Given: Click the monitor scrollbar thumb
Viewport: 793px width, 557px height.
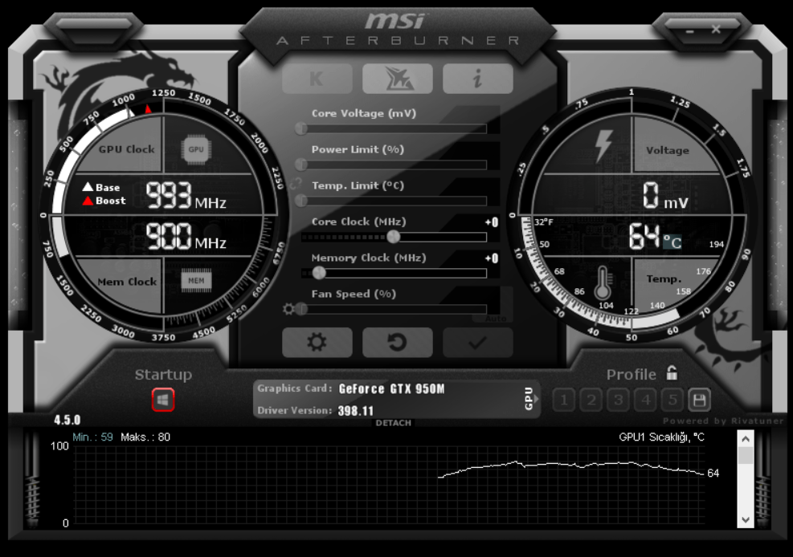Looking at the screenshot, I should (746, 456).
